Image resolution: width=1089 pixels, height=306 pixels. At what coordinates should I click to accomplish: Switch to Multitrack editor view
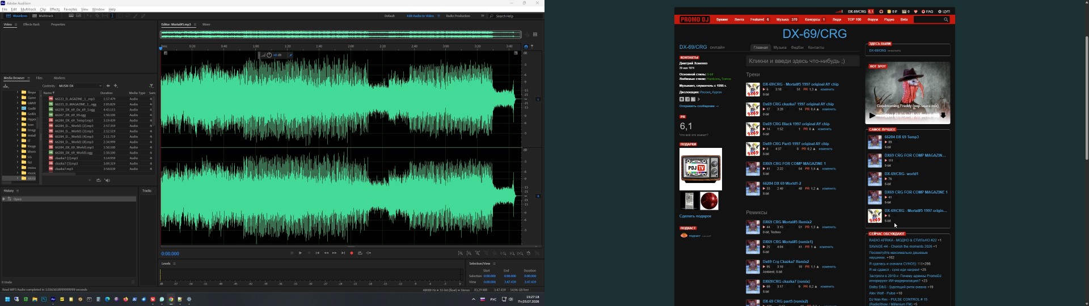[x=43, y=16]
